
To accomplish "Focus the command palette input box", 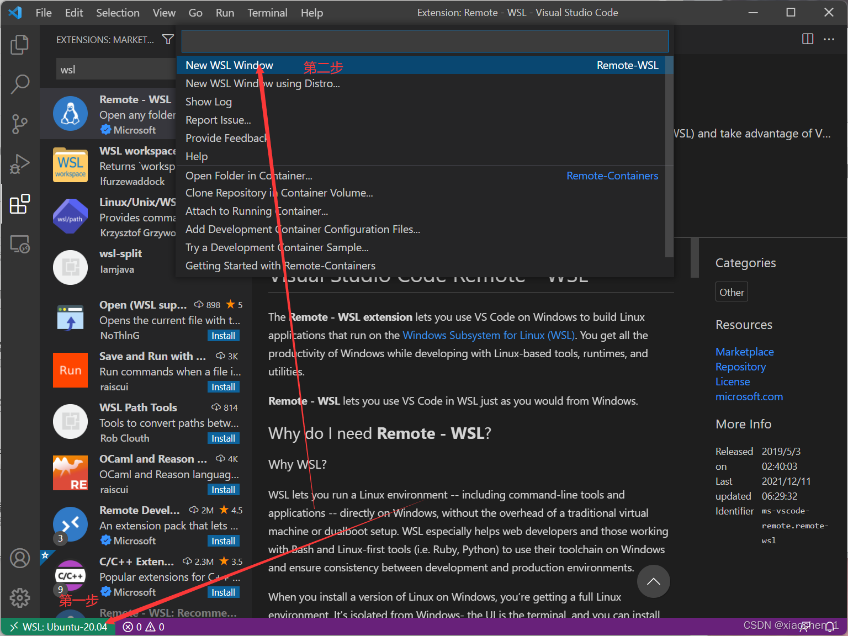I will (x=425, y=41).
